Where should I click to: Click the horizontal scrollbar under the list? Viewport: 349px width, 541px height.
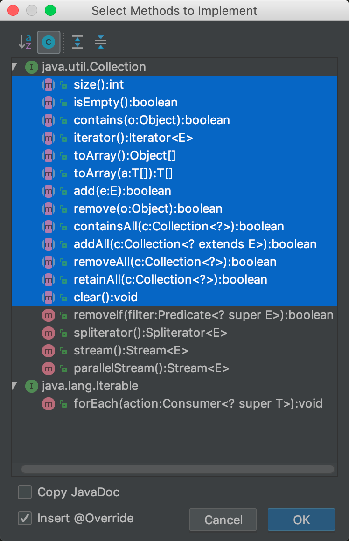point(177,469)
